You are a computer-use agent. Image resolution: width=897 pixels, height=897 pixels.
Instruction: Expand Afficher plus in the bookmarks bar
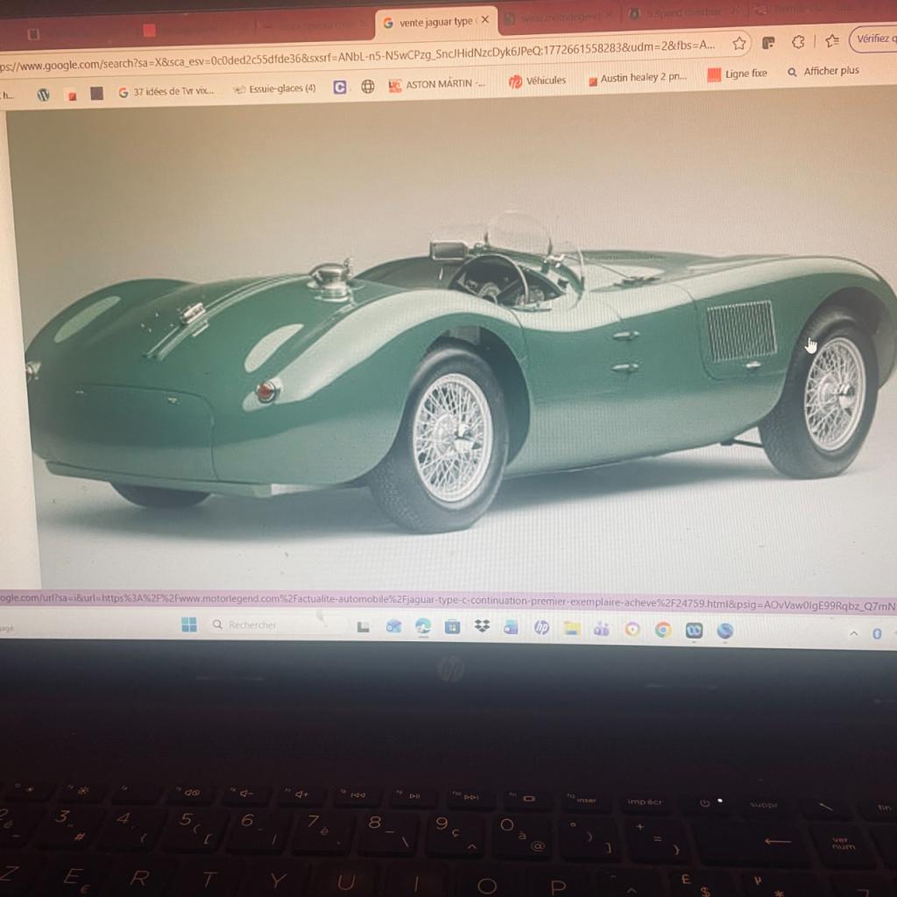pyautogui.click(x=827, y=71)
